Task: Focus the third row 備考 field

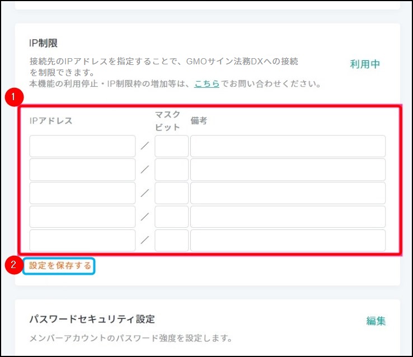Action: (x=288, y=193)
